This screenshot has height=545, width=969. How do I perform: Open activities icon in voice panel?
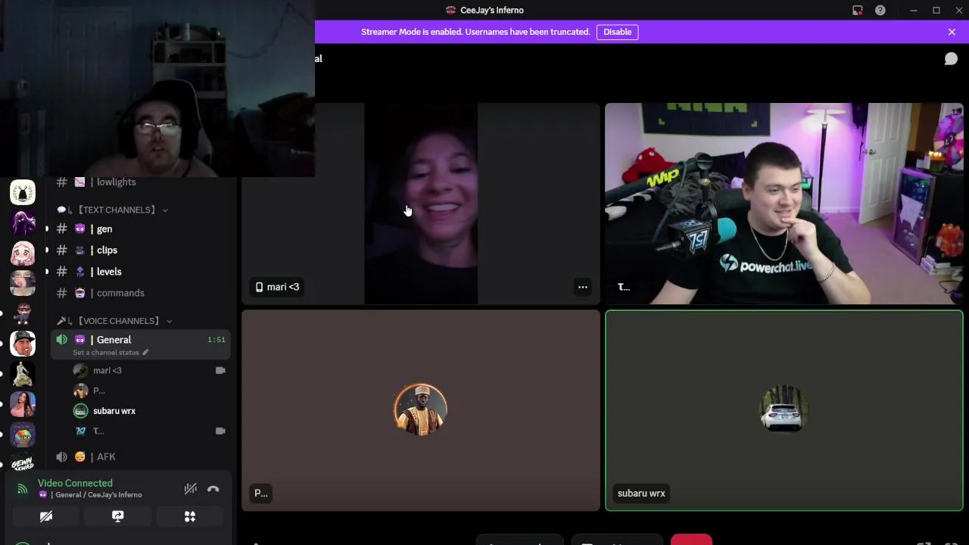pyautogui.click(x=190, y=516)
